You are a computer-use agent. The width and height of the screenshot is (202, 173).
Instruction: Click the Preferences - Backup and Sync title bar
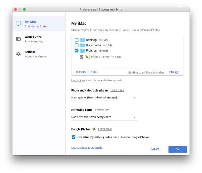101,9
